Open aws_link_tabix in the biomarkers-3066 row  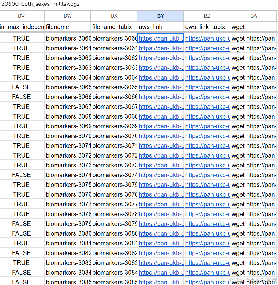207,97
